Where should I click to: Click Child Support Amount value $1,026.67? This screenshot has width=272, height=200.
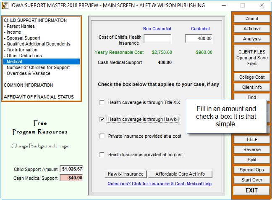71,169
